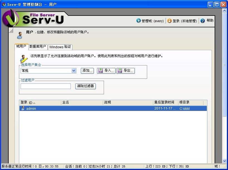Click the admin row user icon
Screen dimensions: 228x170
[x=23, y=108]
